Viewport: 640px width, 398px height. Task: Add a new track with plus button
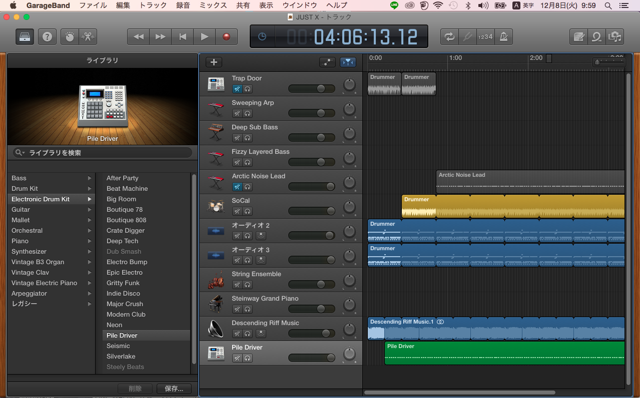214,62
